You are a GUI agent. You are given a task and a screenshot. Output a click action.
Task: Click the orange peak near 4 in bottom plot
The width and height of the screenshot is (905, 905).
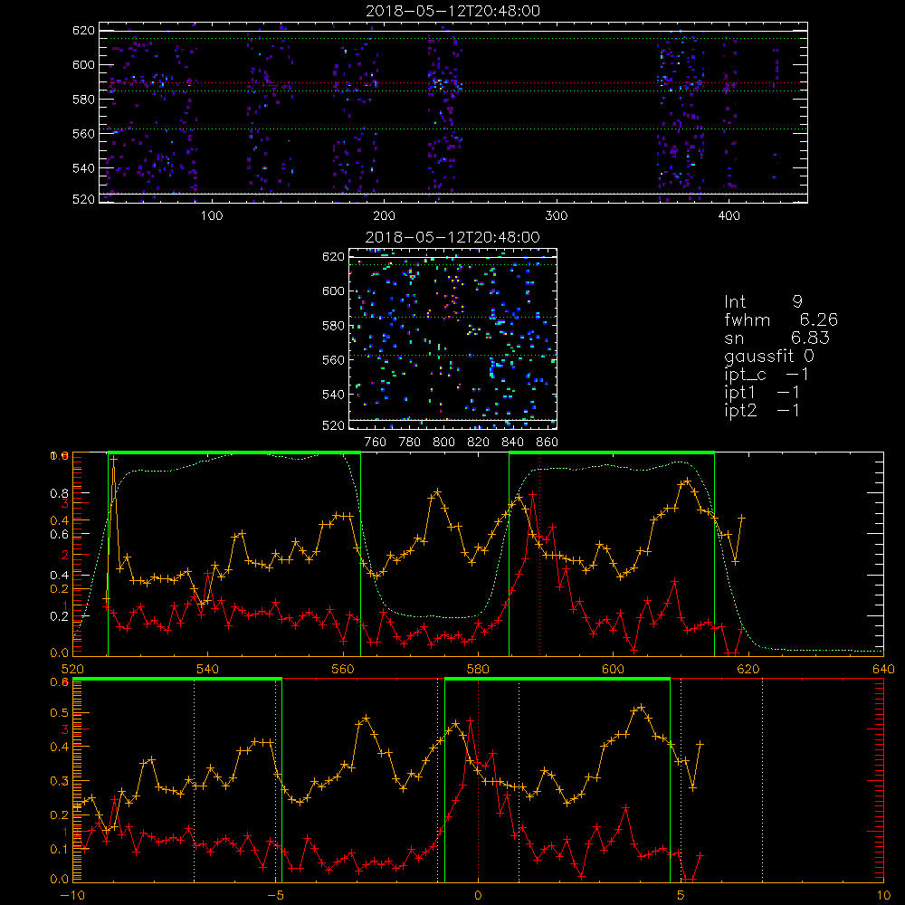[641, 707]
